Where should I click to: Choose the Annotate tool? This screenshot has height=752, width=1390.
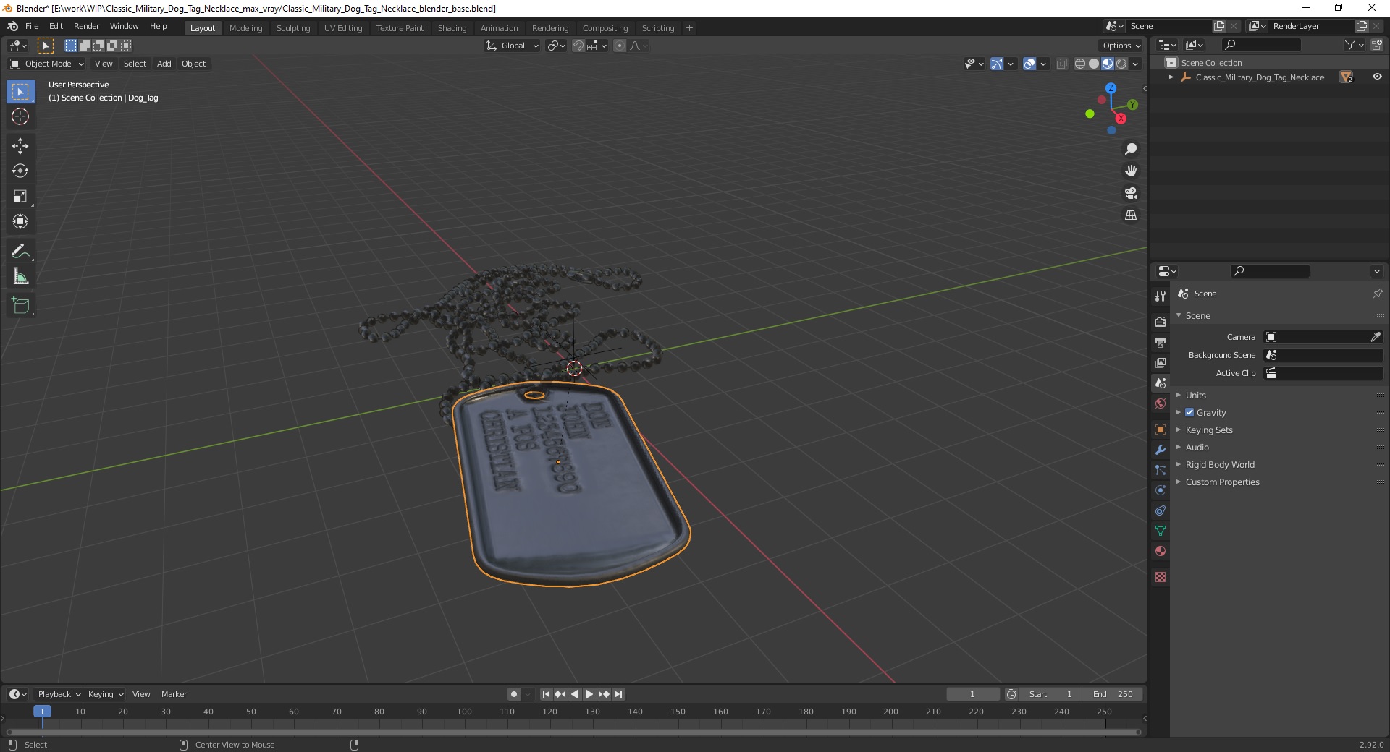point(20,252)
